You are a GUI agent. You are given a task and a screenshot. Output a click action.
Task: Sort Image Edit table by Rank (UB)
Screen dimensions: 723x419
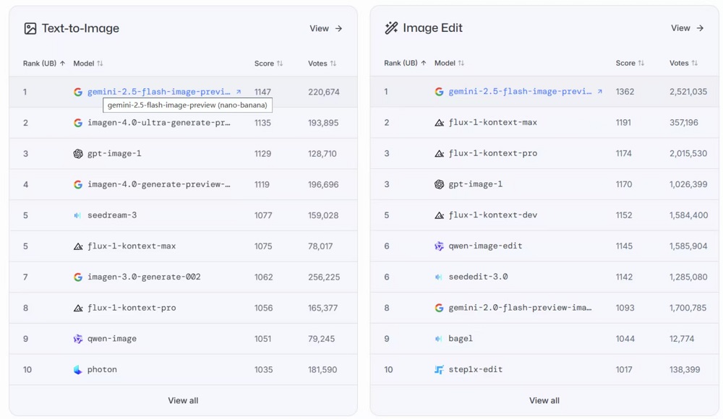tap(405, 64)
